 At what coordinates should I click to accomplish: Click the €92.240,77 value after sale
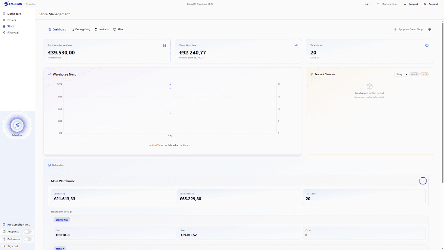[x=193, y=52]
